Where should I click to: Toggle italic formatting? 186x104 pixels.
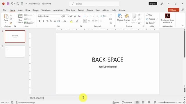pos(43,21)
